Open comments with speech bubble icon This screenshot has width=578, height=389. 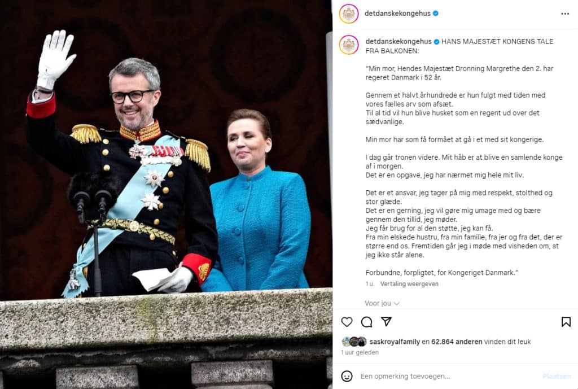coord(366,322)
